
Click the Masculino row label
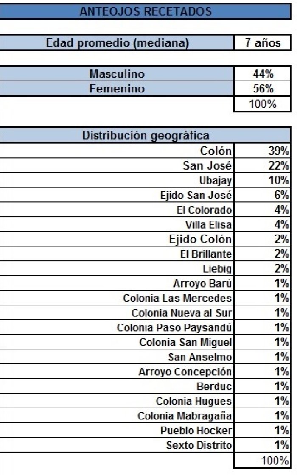click(x=117, y=74)
